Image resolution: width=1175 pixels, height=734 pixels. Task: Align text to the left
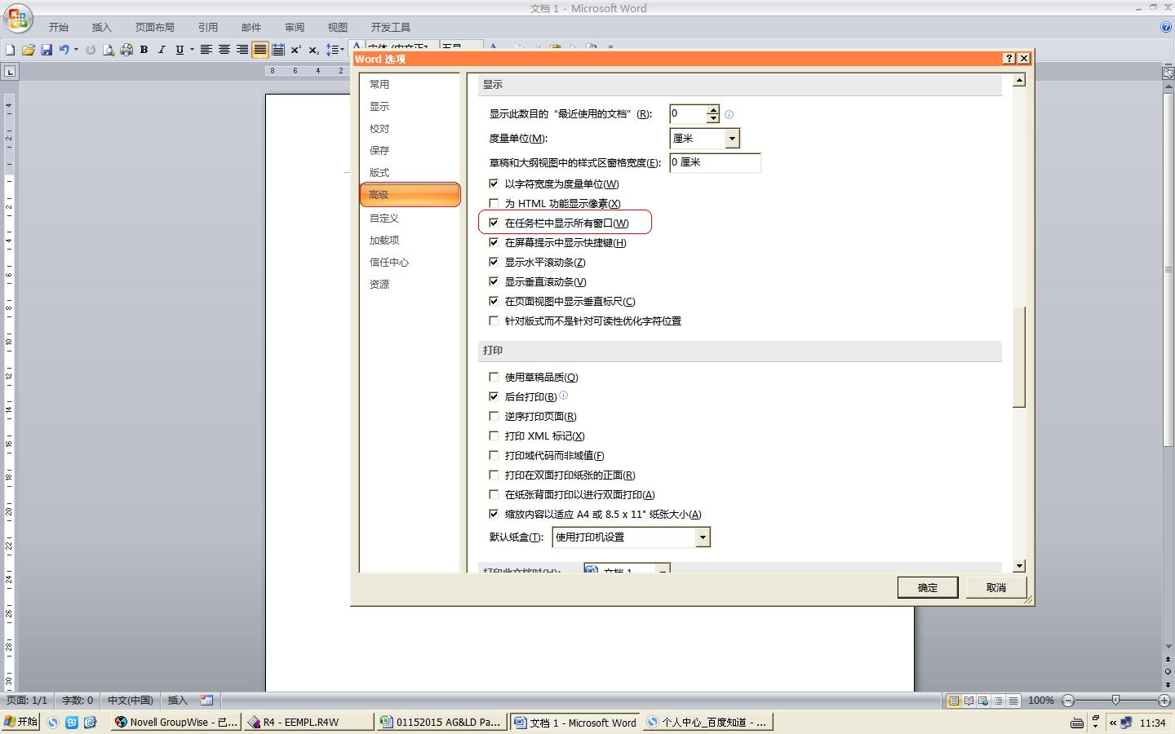[x=206, y=50]
